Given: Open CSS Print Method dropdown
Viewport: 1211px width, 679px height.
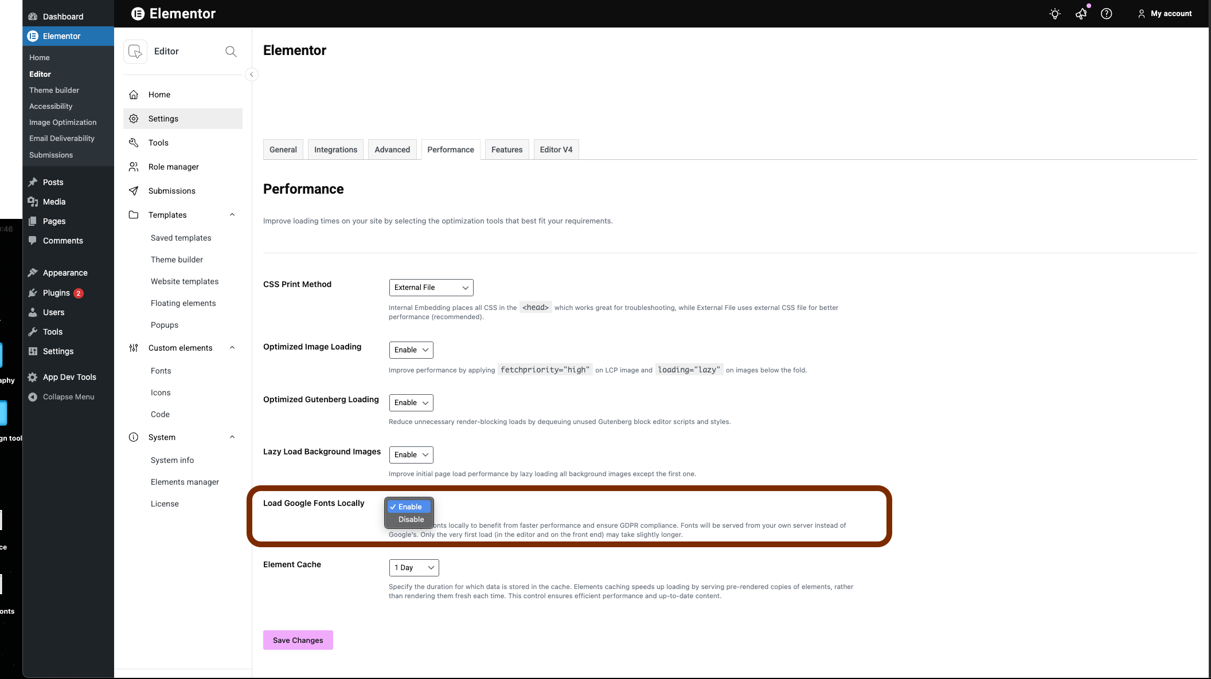Looking at the screenshot, I should (431, 288).
